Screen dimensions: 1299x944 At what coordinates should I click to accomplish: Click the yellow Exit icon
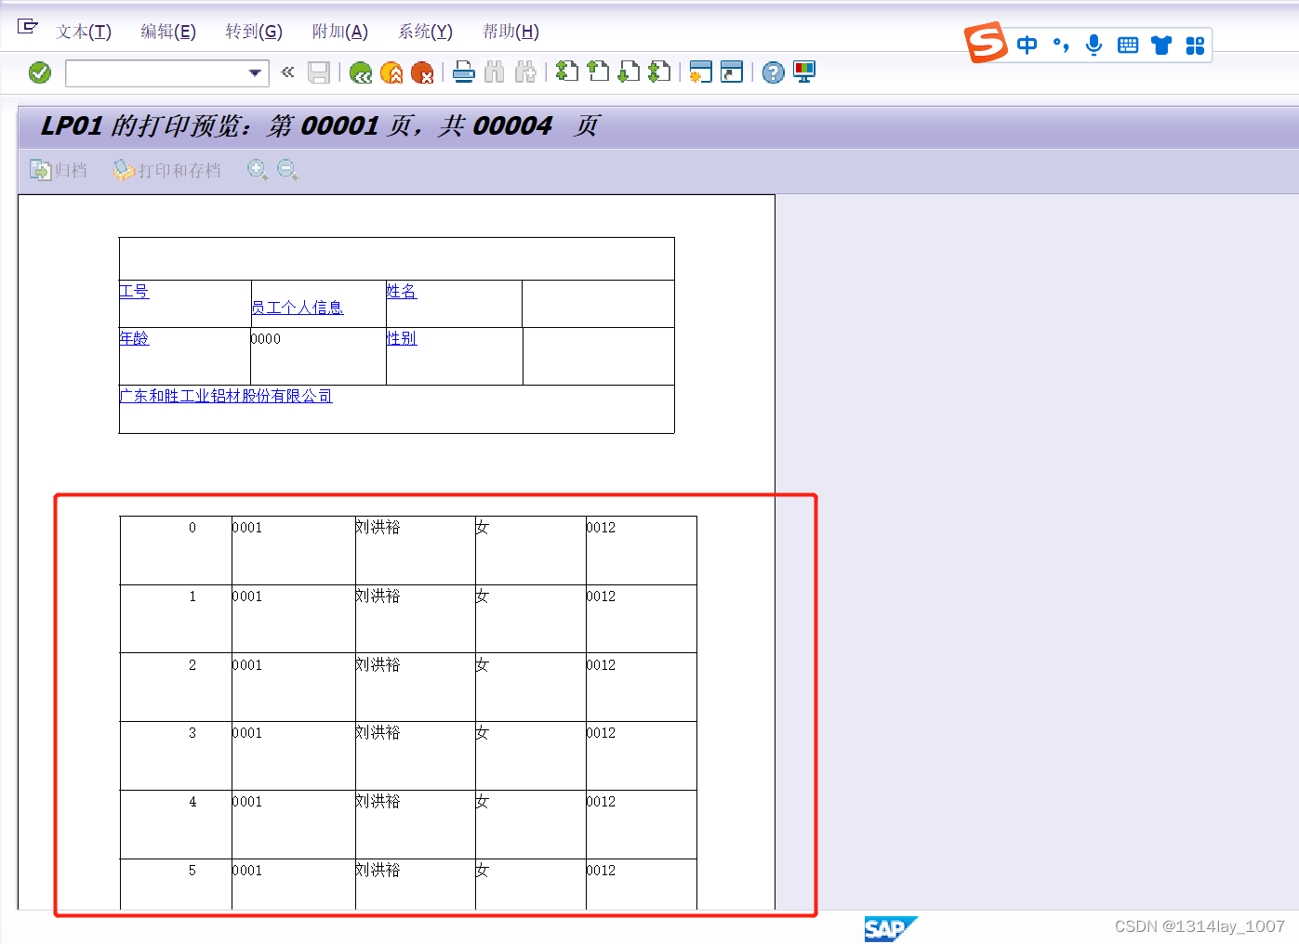coord(391,72)
